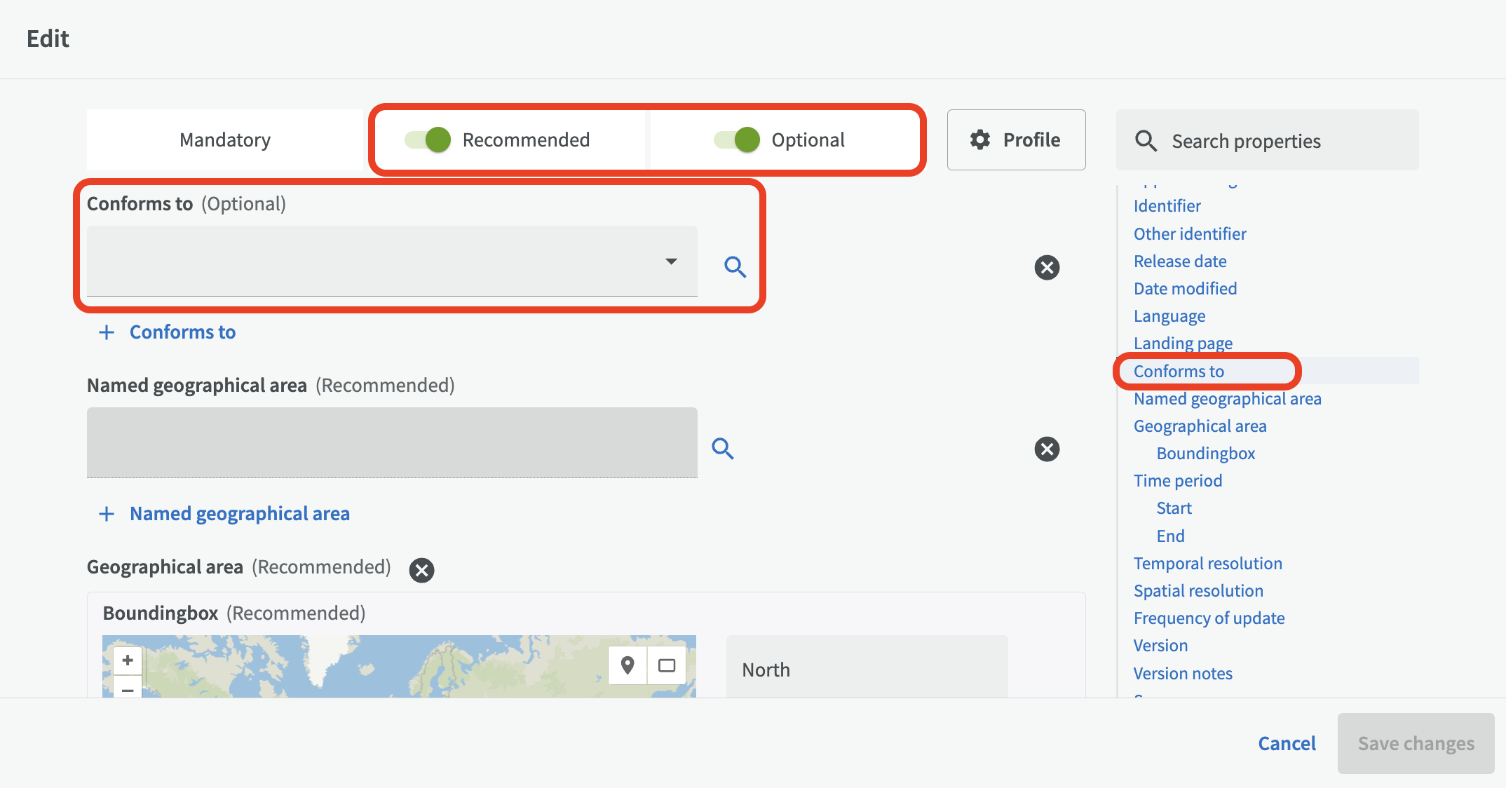
Task: Click the Cancel link
Action: coord(1287,743)
